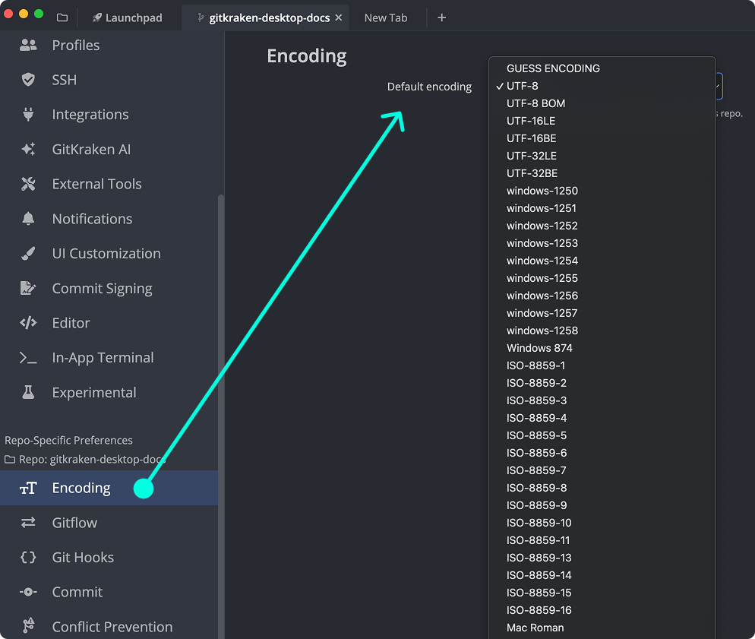Click the Notifications bell icon
The image size is (755, 639).
[28, 219]
